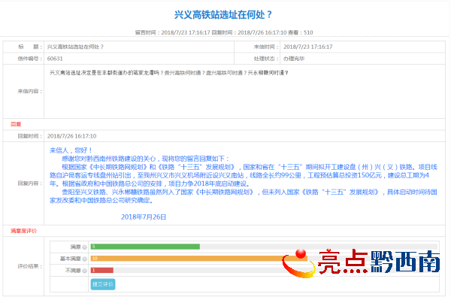Select the 基本满意 radio button

pyautogui.click(x=84, y=259)
